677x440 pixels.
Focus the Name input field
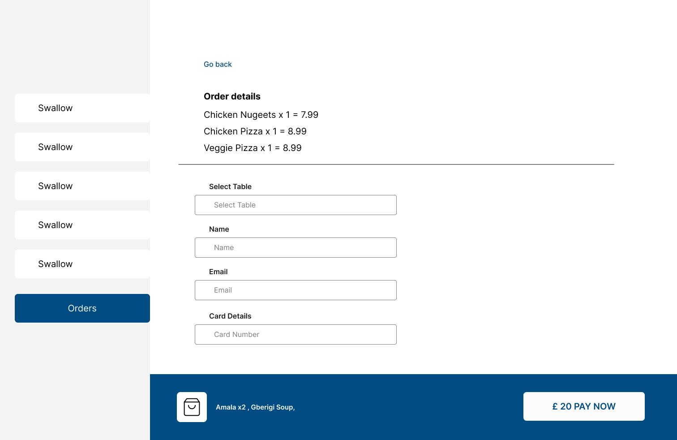tap(296, 247)
